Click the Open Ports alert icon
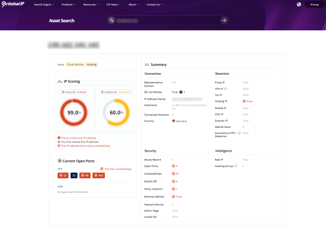This screenshot has height=228, width=326. coord(173,166)
